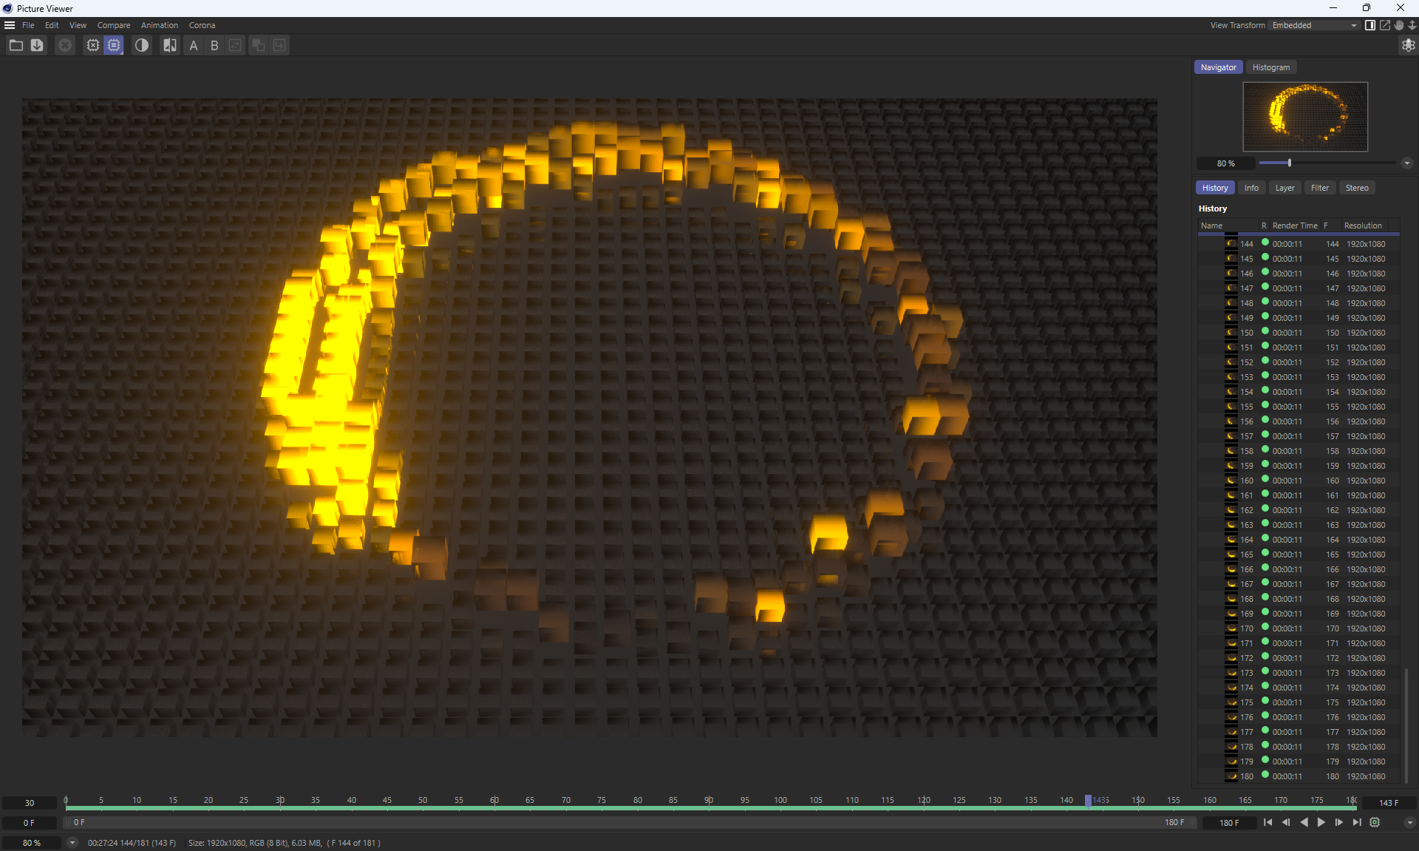
Task: Click the green RAM preview chip icon
Action: tap(1375, 822)
